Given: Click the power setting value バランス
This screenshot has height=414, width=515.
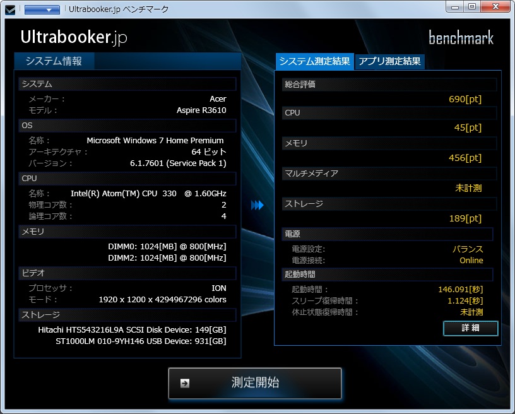Looking at the screenshot, I should click(x=468, y=249).
